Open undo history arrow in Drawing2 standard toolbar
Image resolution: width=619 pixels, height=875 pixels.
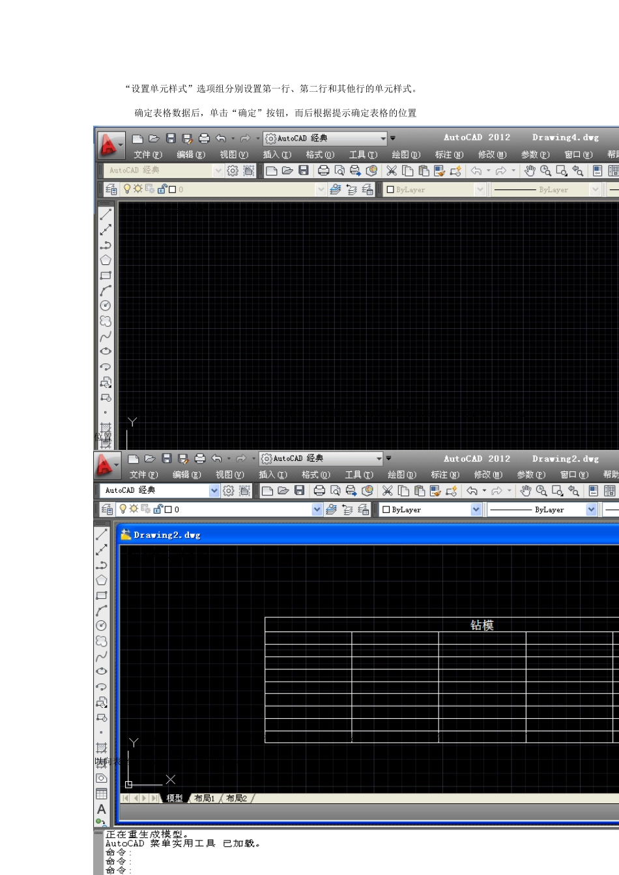pyautogui.click(x=484, y=491)
